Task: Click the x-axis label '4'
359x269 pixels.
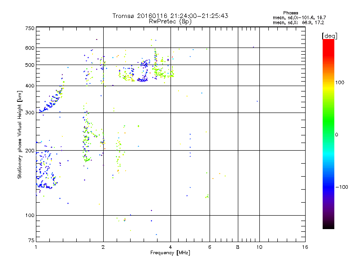Action: click(x=171, y=247)
